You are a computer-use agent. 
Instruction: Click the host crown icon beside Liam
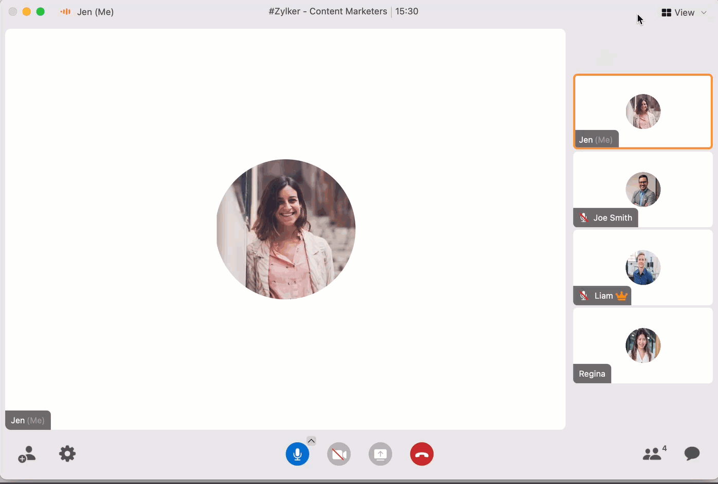[622, 296]
